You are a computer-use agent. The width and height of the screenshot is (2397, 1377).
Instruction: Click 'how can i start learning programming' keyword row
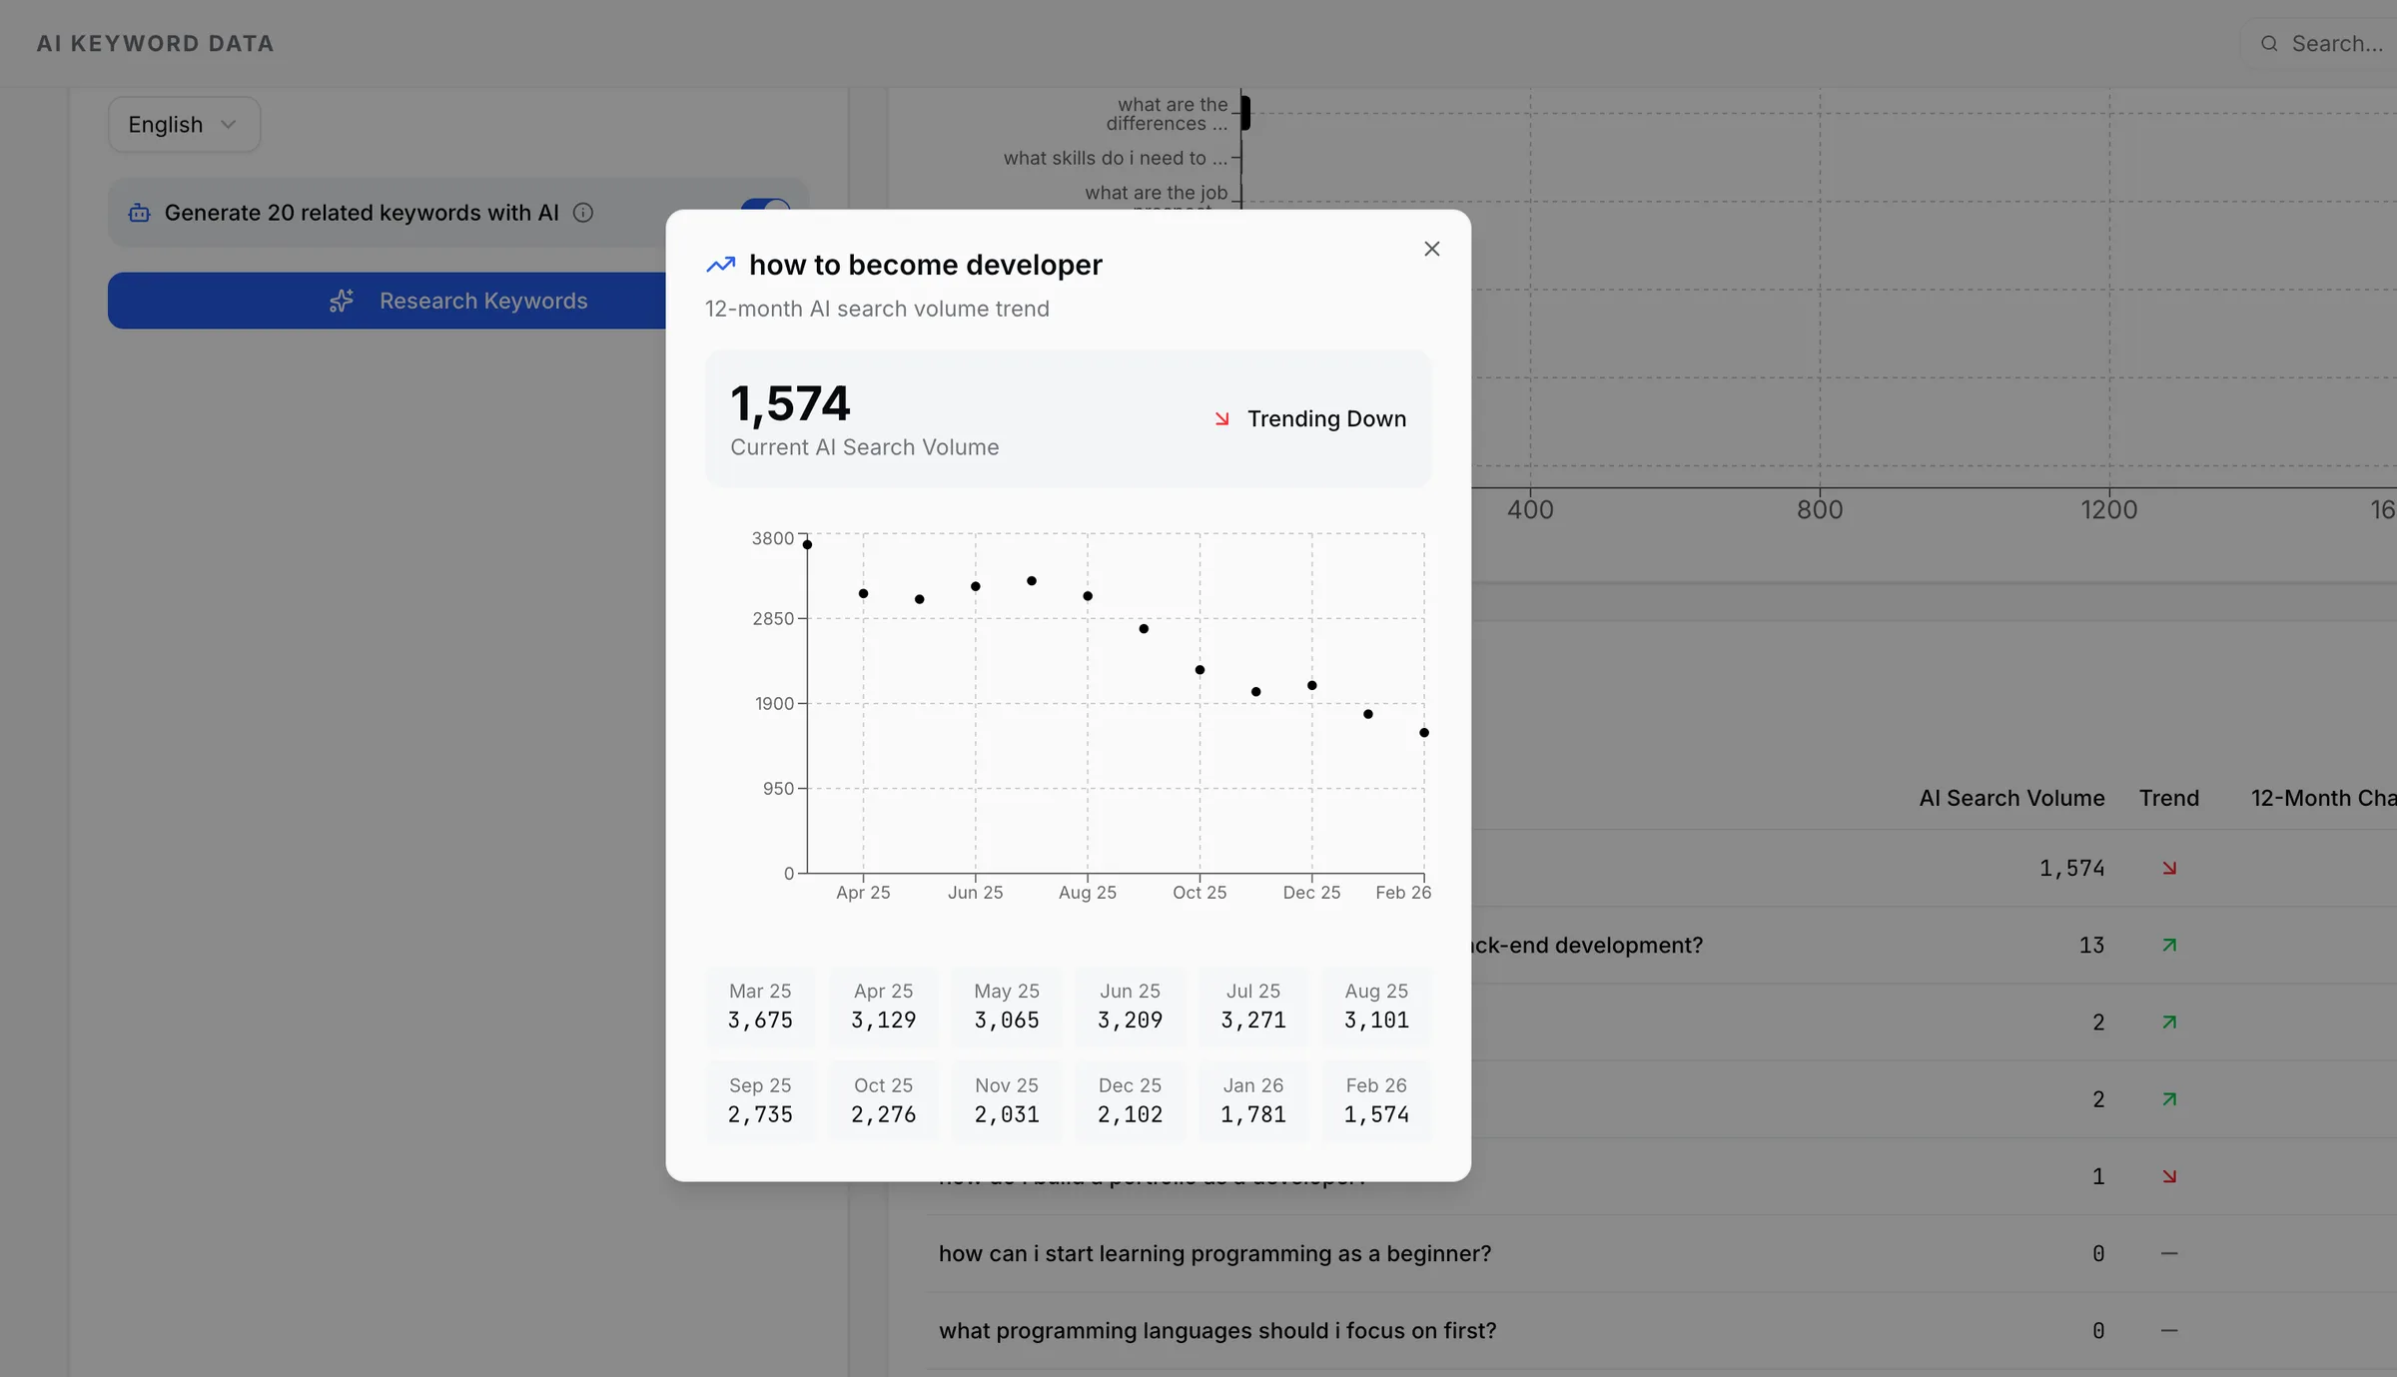1214,1253
